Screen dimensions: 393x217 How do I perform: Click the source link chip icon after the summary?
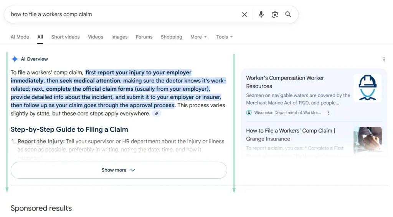(x=156, y=114)
